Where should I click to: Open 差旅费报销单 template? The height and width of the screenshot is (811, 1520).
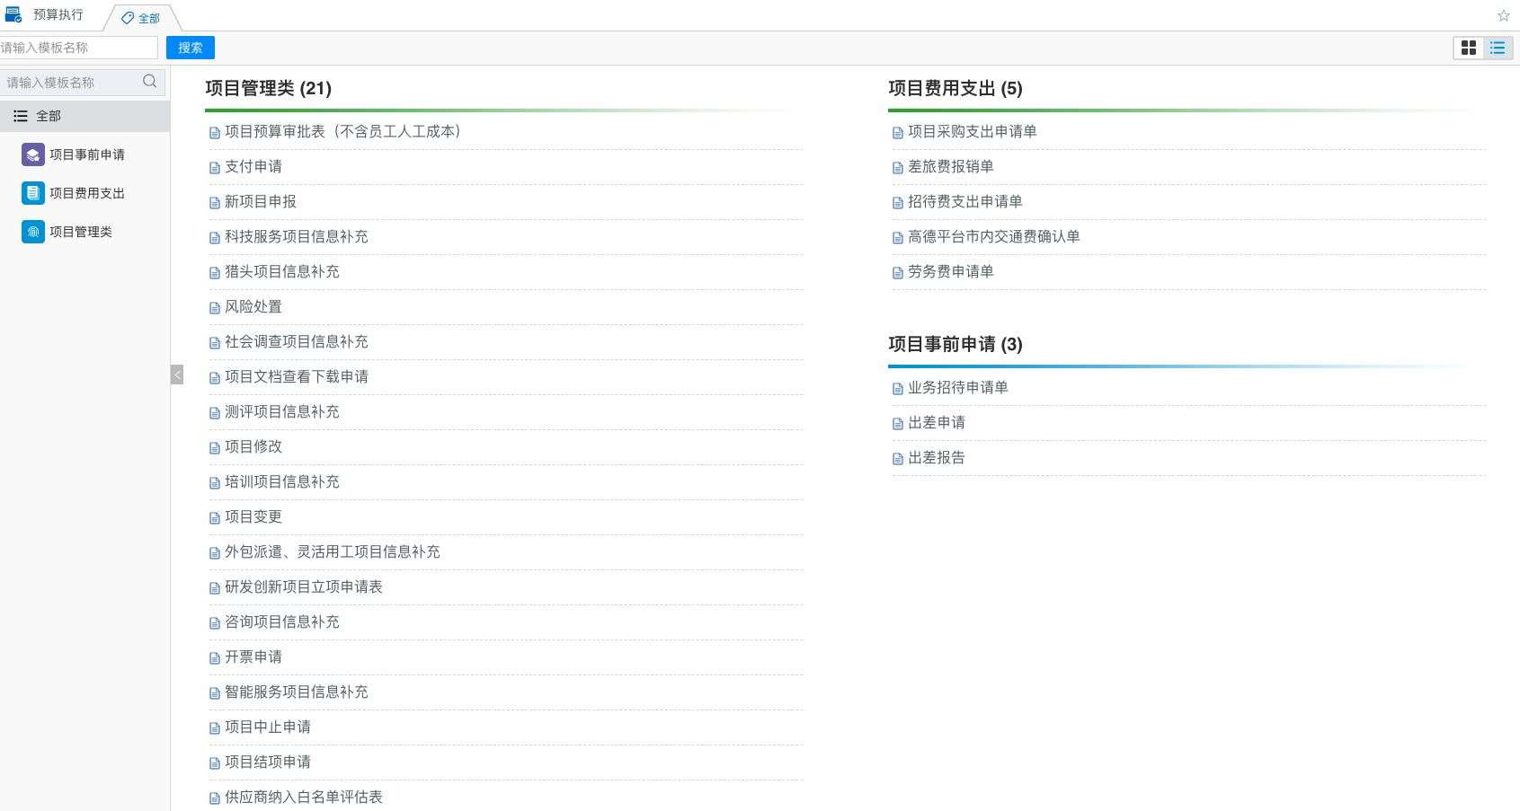click(950, 167)
